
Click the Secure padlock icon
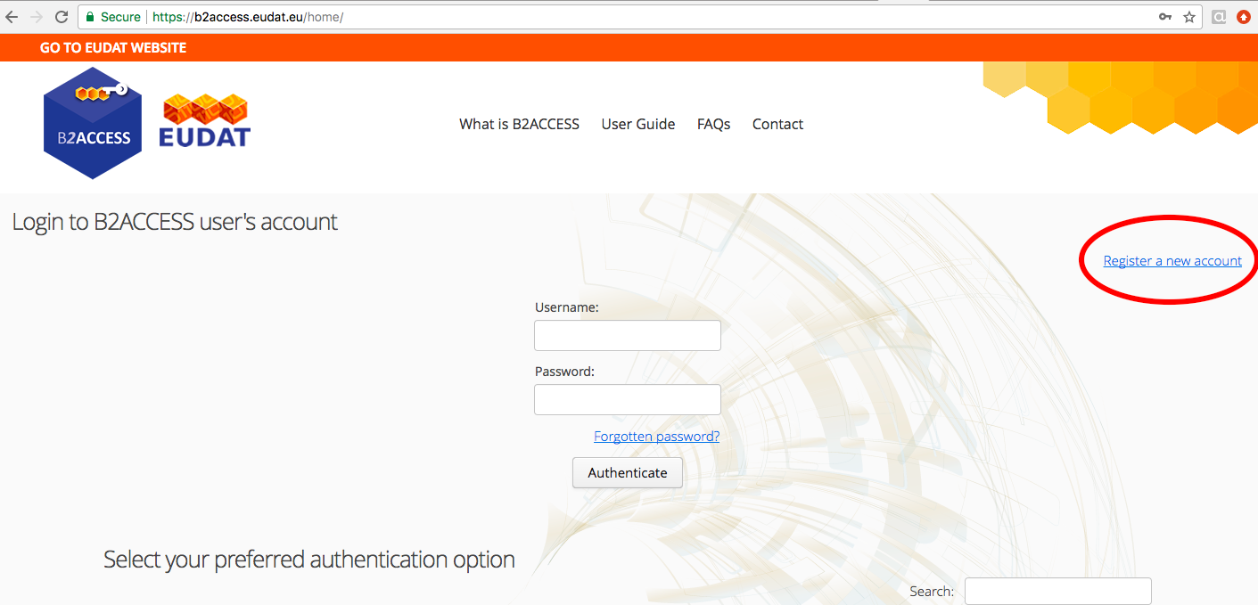89,16
